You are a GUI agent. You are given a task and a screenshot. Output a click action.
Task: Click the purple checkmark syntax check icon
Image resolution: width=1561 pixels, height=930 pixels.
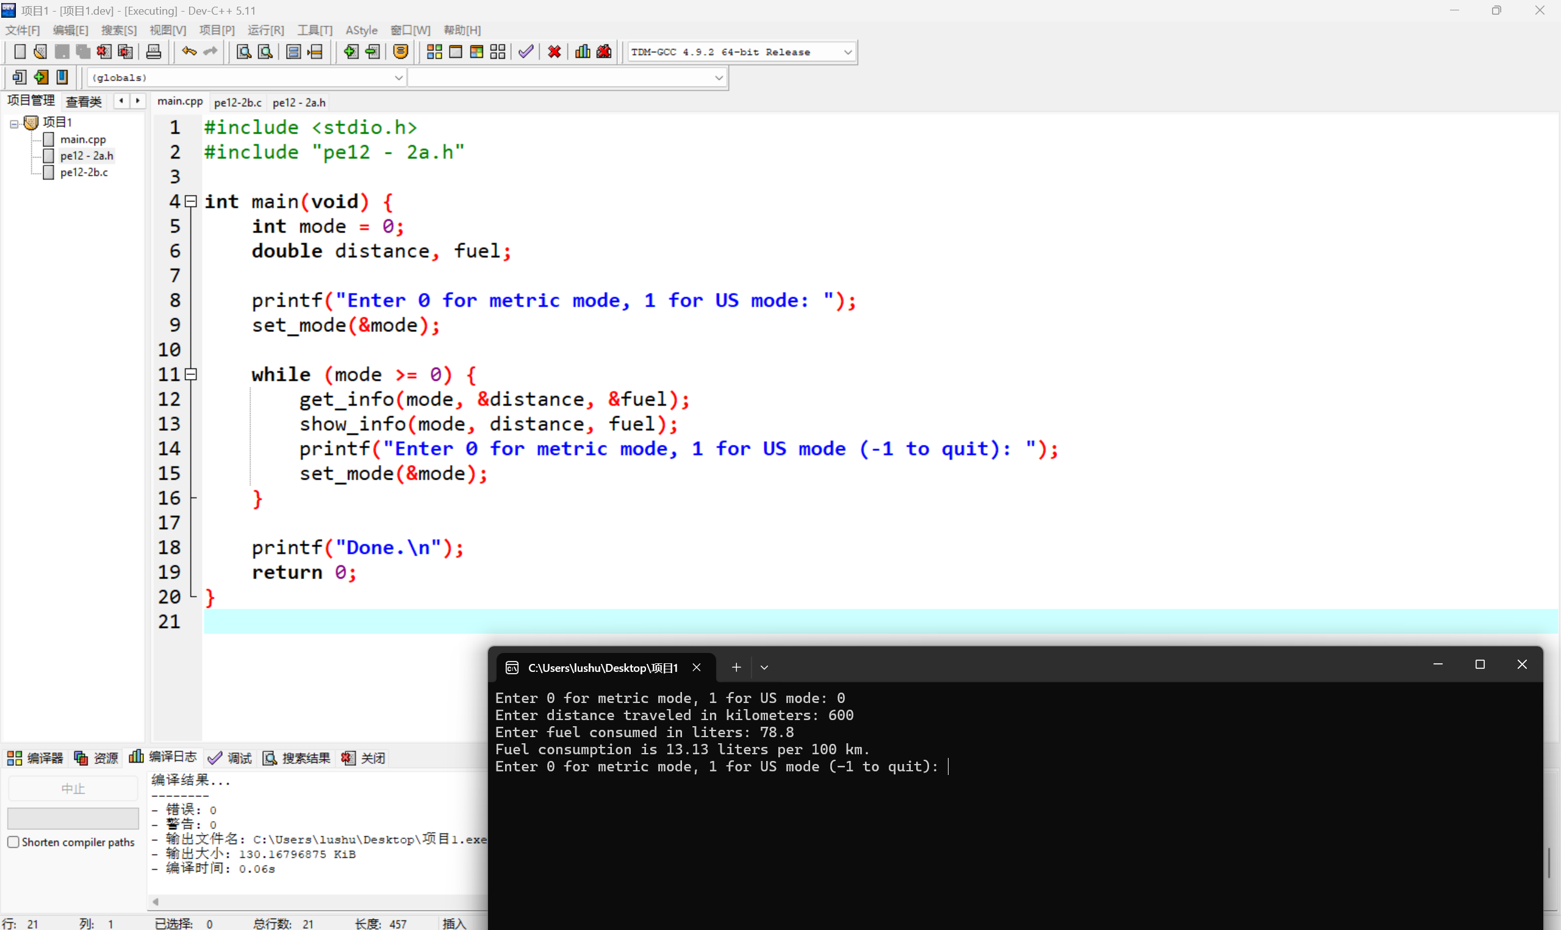point(526,52)
